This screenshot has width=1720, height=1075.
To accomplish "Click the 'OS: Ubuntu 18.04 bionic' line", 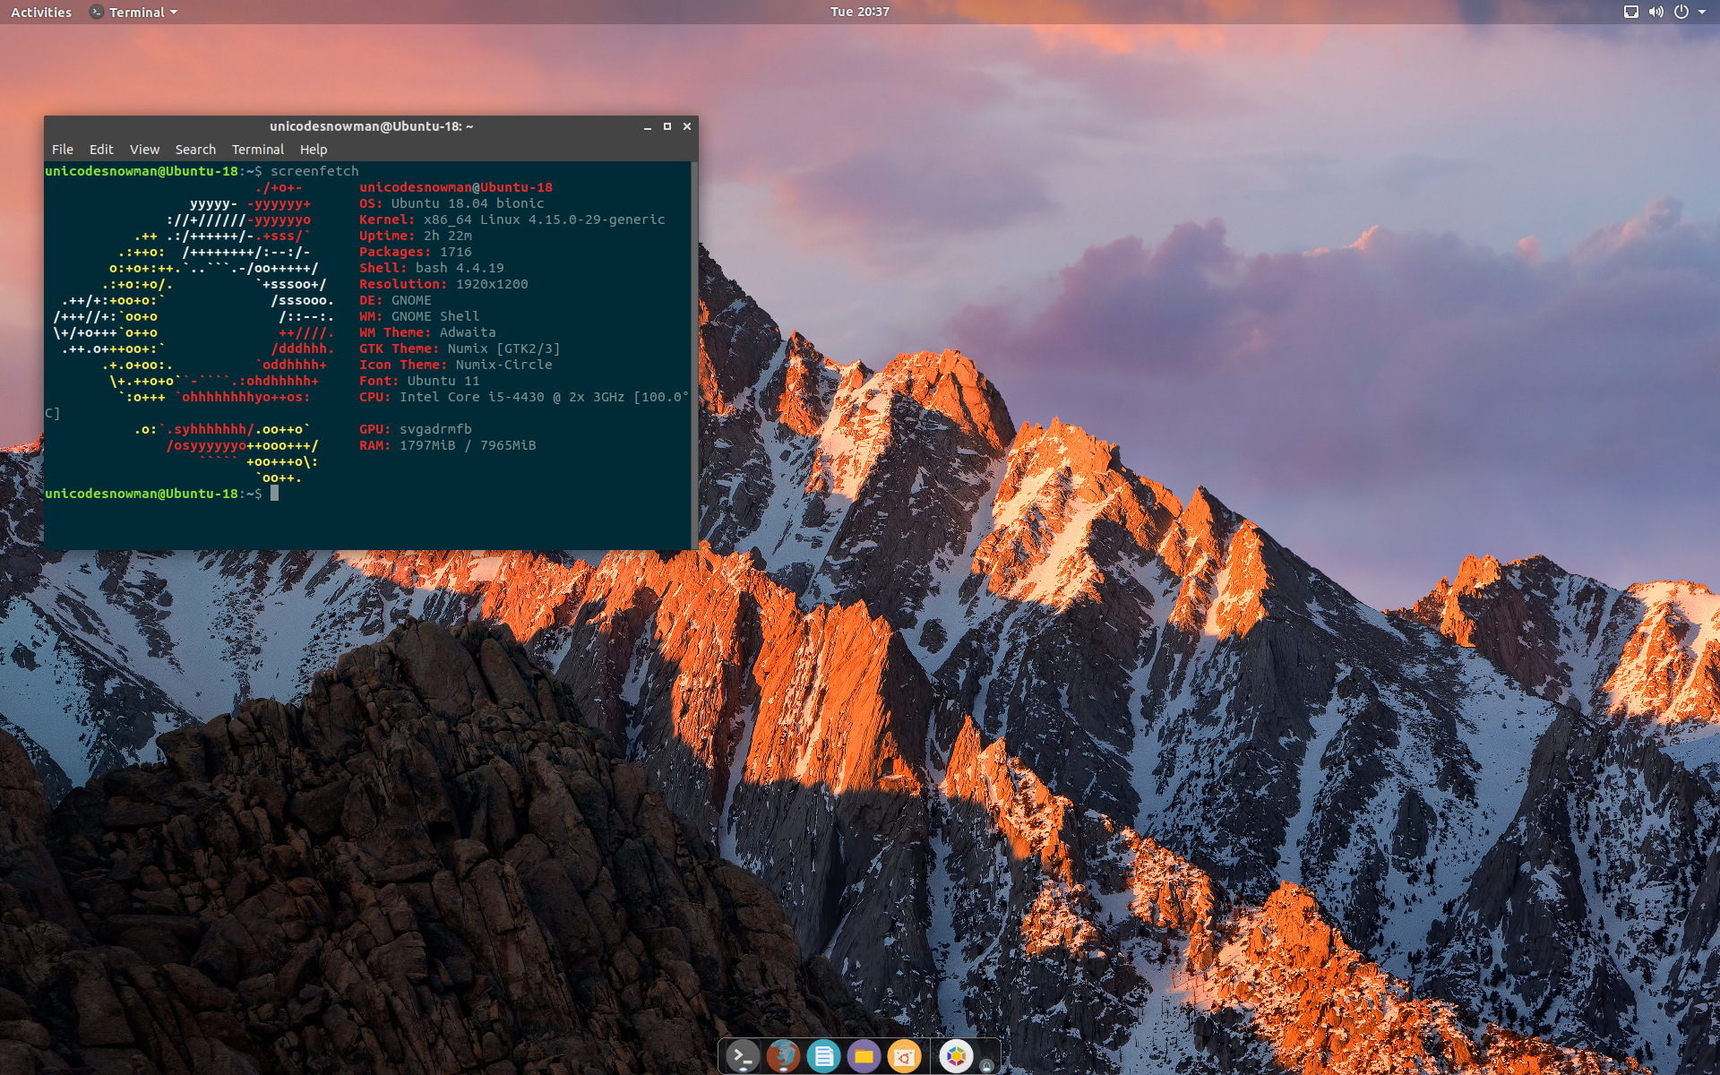I will [x=451, y=203].
